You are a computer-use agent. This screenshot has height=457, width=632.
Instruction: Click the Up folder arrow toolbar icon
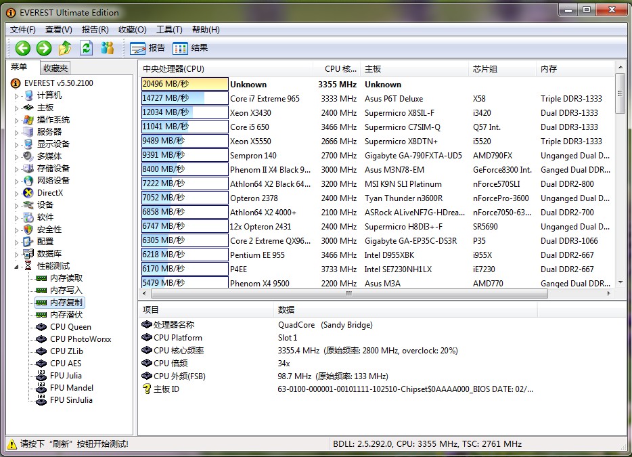(65, 48)
